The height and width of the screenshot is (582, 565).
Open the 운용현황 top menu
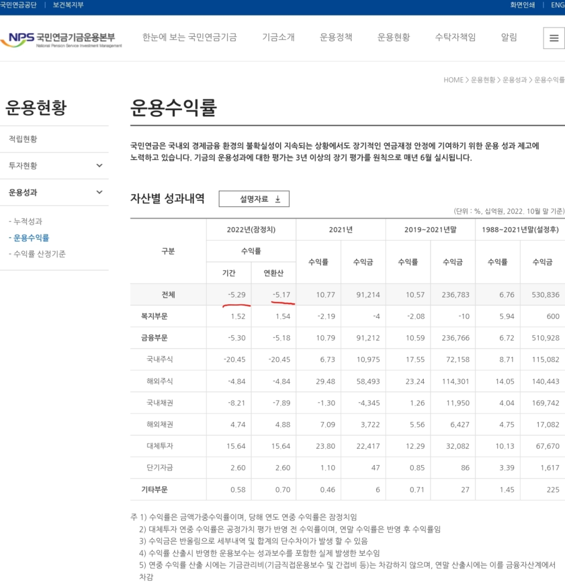pos(393,37)
